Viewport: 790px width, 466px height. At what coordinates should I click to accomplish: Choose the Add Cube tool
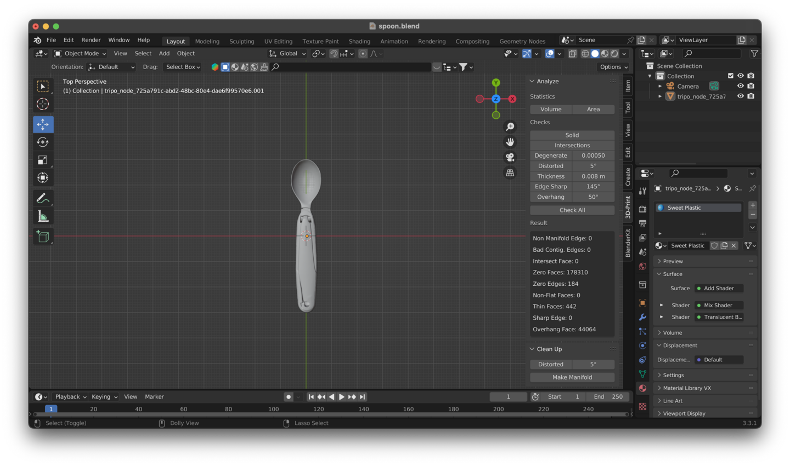click(x=43, y=237)
